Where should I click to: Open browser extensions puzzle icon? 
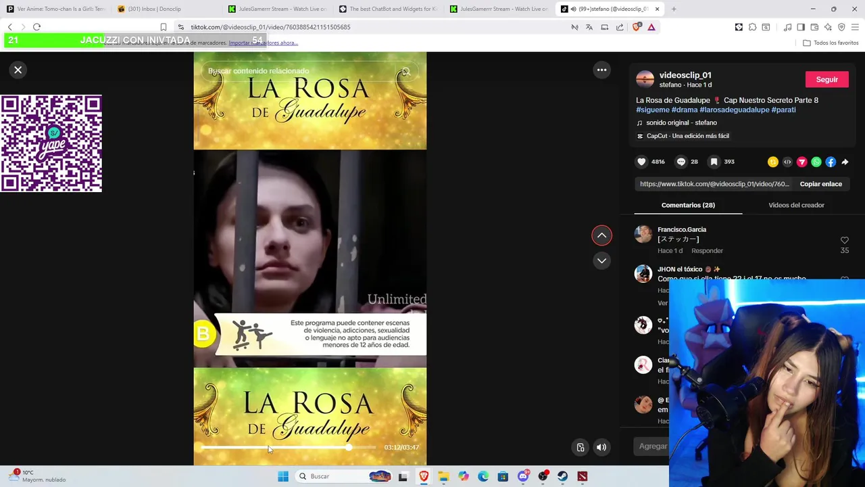click(752, 27)
